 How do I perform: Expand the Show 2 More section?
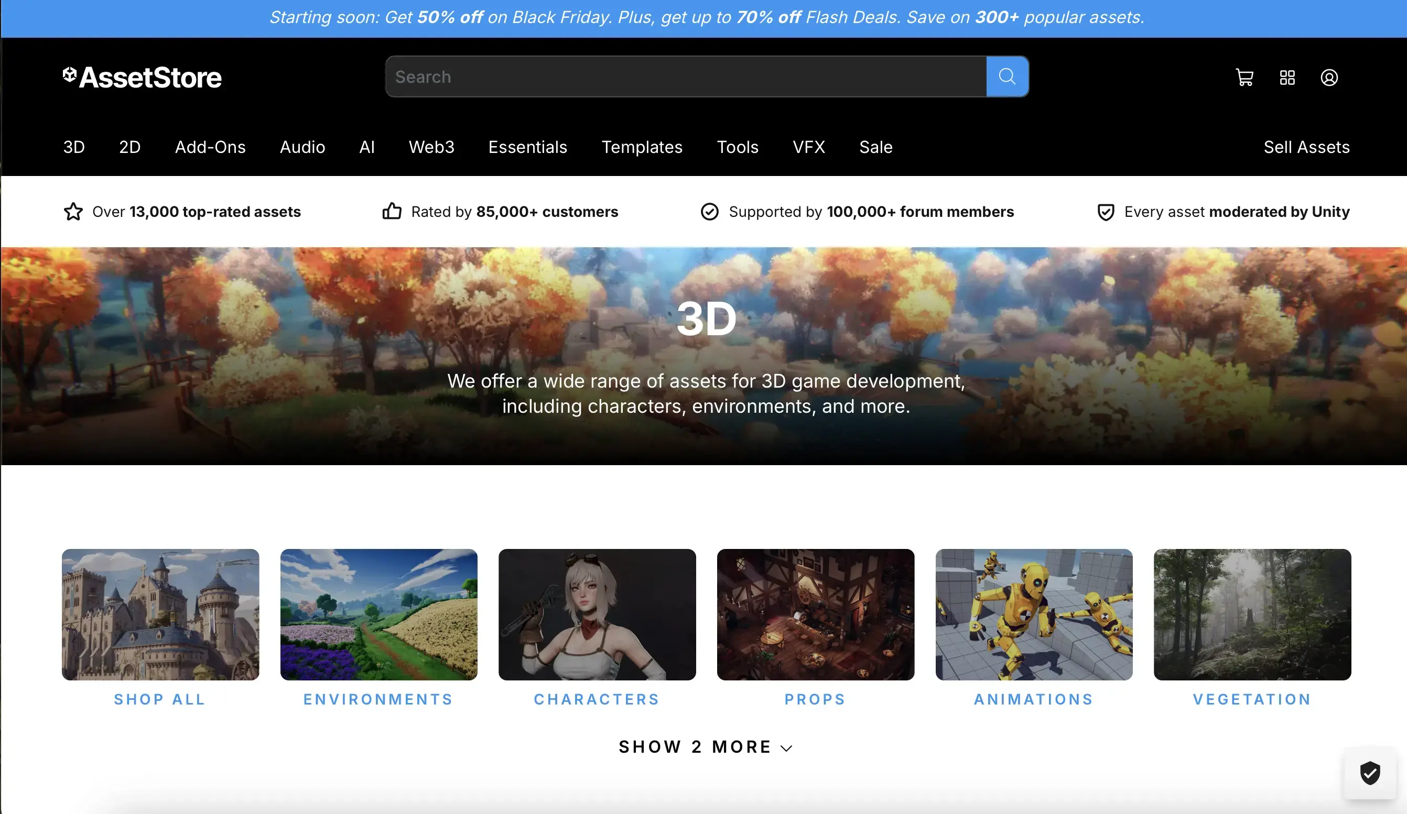coord(705,747)
